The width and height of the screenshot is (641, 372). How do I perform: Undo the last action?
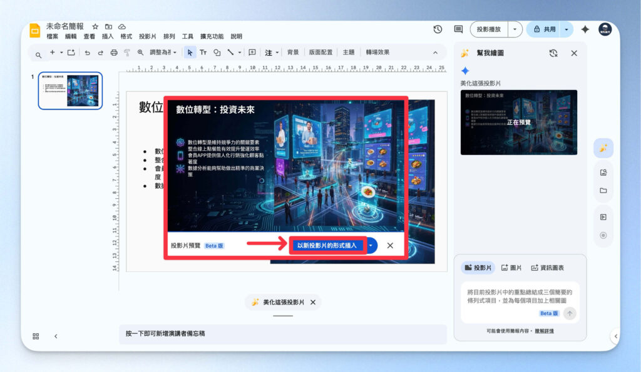[x=88, y=53]
